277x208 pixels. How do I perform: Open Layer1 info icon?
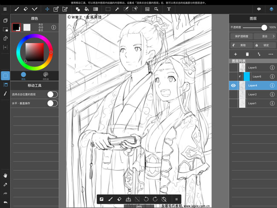tap(272, 103)
